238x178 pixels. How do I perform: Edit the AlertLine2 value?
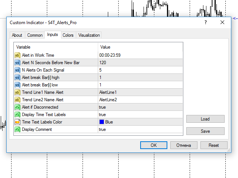click(140, 100)
